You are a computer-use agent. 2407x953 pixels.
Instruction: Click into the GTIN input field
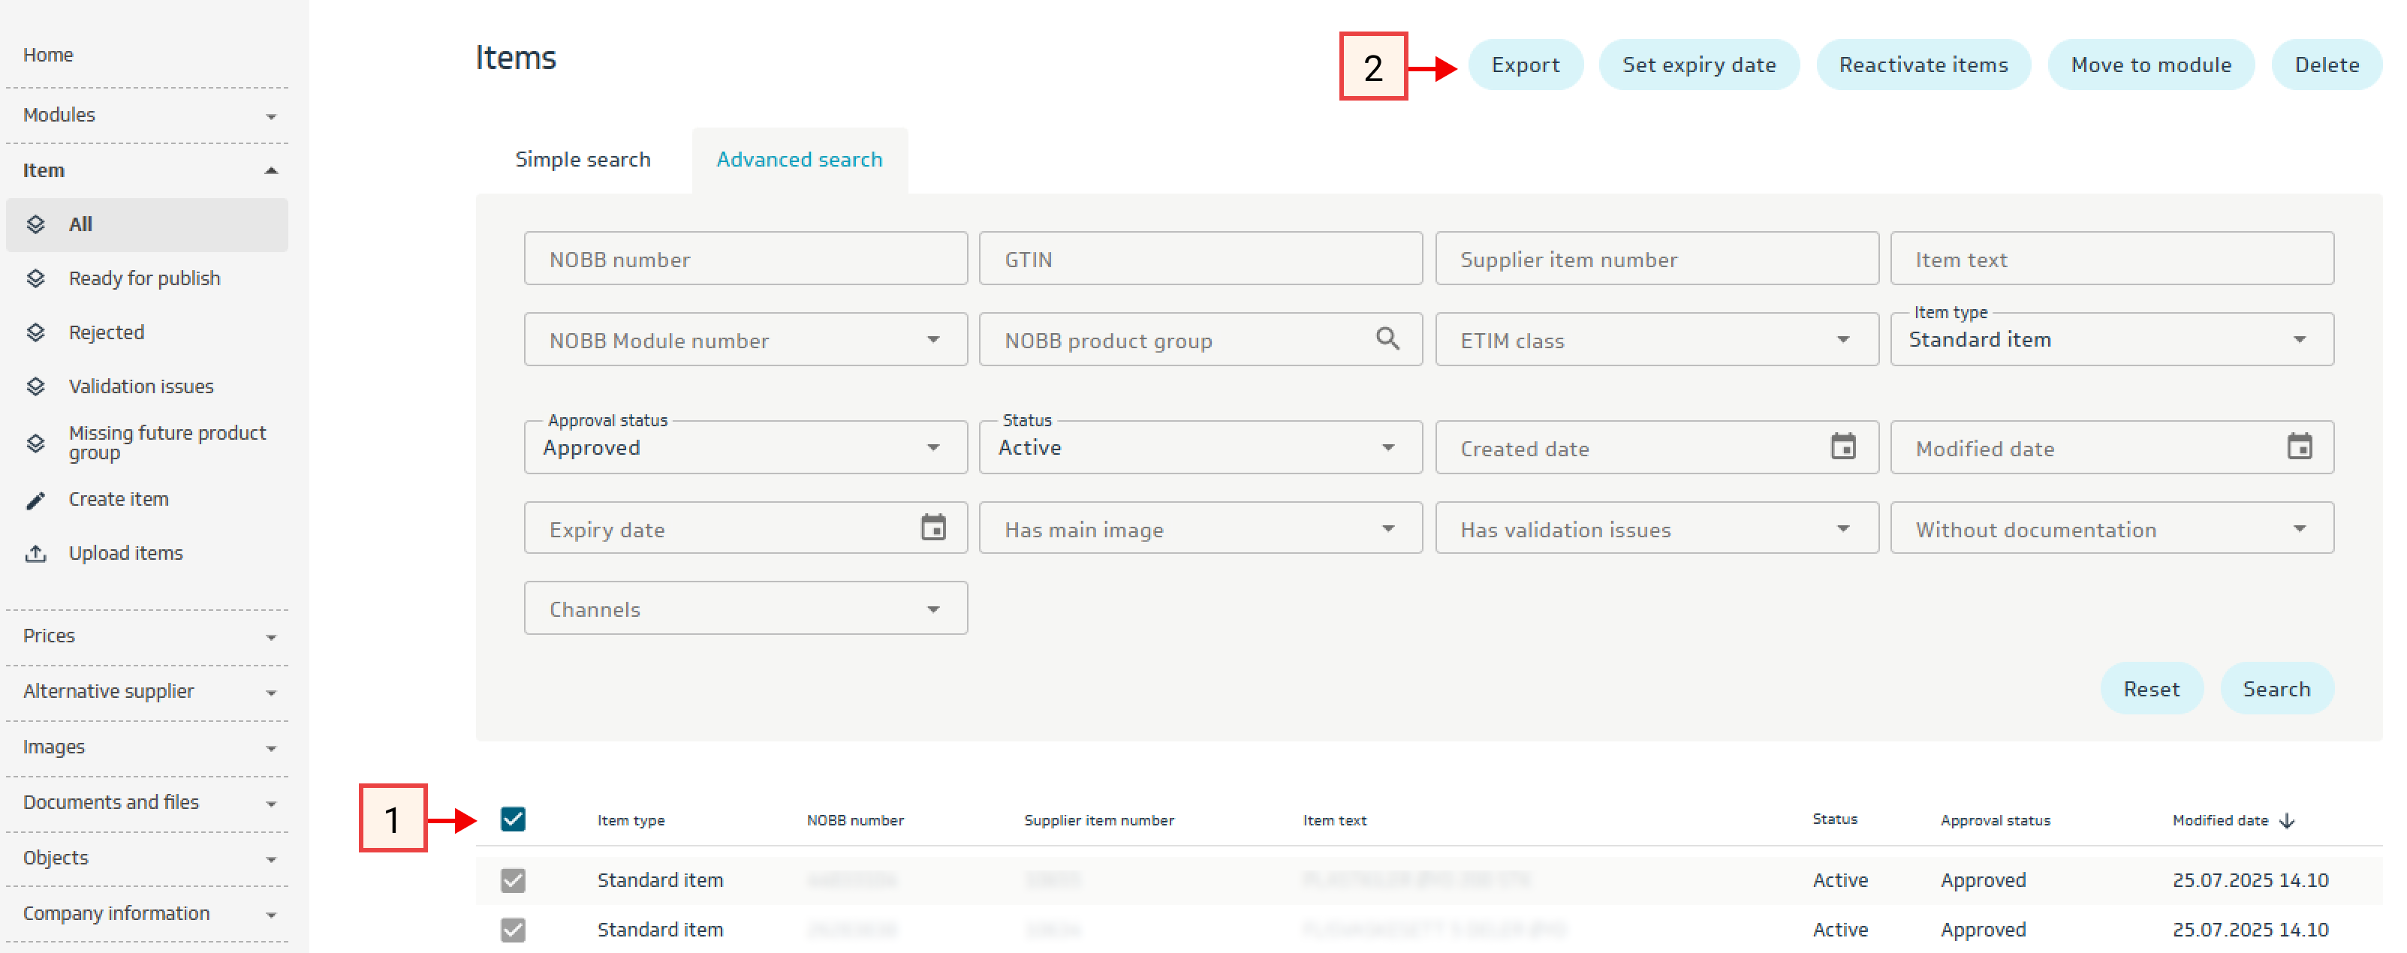point(1200,260)
